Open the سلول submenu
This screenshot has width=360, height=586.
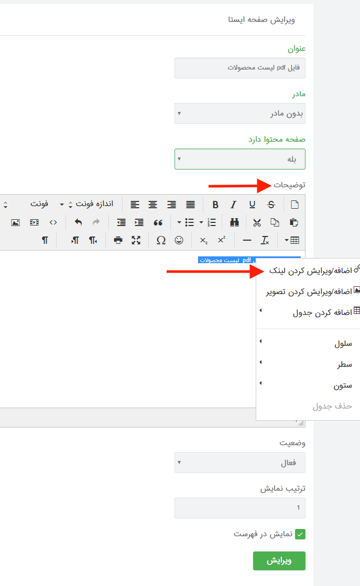pos(308,343)
